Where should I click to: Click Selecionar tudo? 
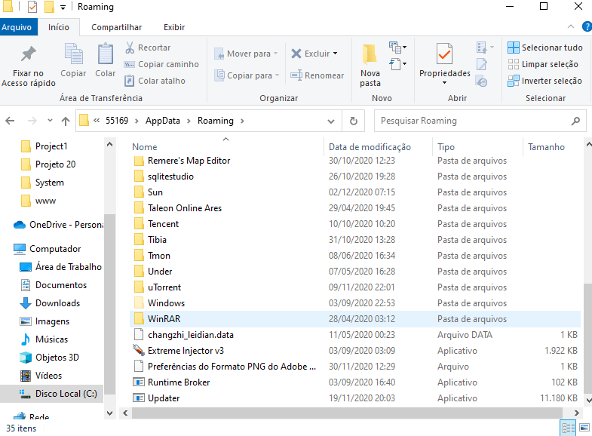[544, 48]
